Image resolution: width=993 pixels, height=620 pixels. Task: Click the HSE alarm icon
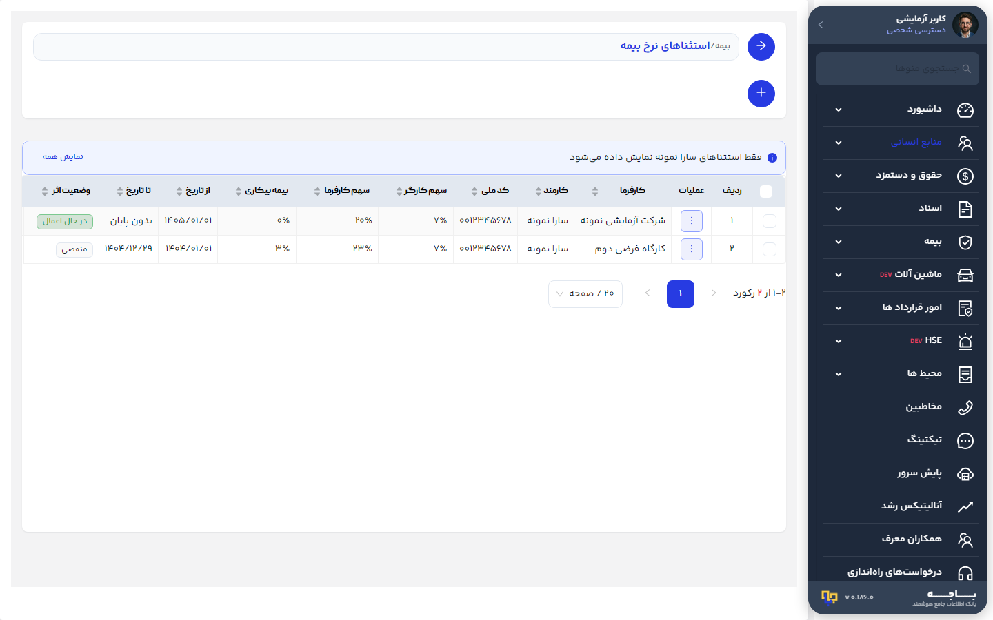pos(965,342)
